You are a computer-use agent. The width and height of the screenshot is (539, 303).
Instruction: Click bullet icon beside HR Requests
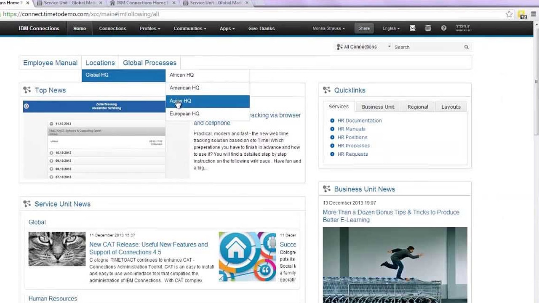point(332,154)
